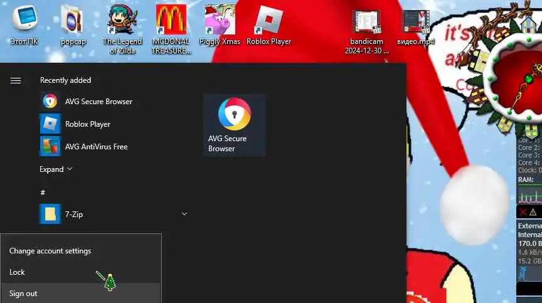
Task: Launch The Legend of Zilda shortcut
Action: pos(122,29)
